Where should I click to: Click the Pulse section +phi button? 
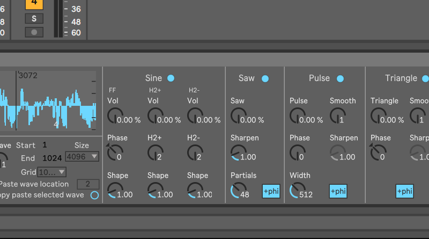[338, 191]
